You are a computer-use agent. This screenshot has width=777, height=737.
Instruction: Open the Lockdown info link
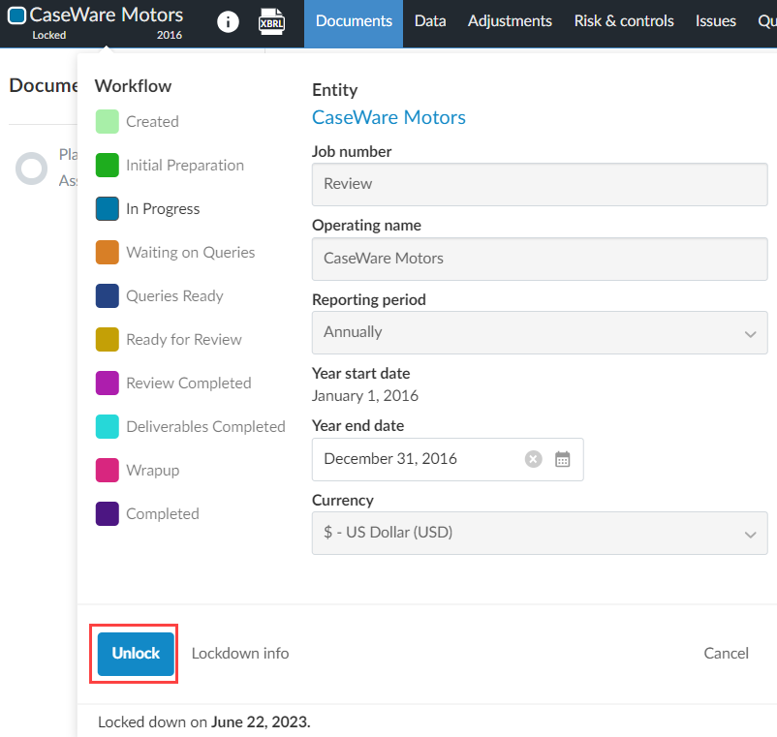click(240, 654)
